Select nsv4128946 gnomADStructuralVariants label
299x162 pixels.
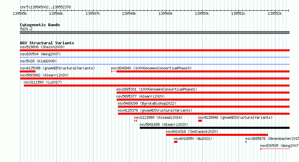click(x=235, y=117)
